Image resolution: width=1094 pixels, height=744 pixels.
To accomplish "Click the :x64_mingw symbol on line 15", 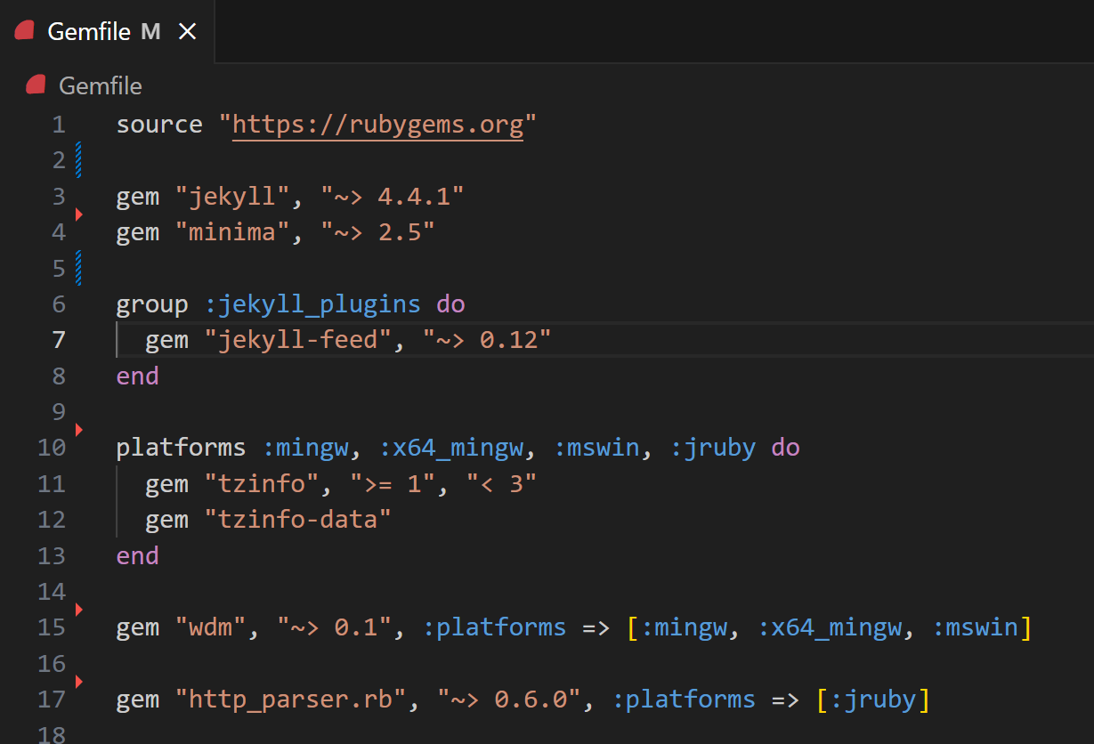I will tap(830, 627).
